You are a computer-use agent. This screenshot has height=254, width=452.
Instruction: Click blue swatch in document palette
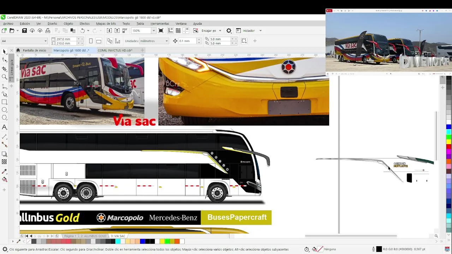click(142, 241)
